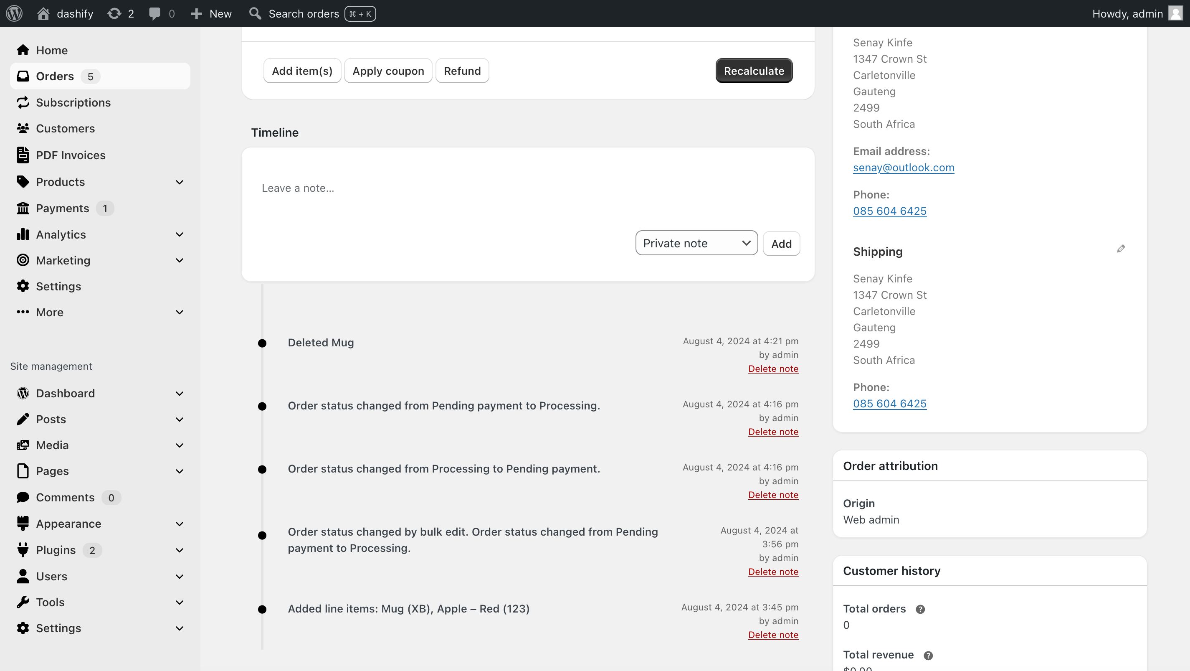
Task: Click the admin avatar icon
Action: tap(1176, 13)
